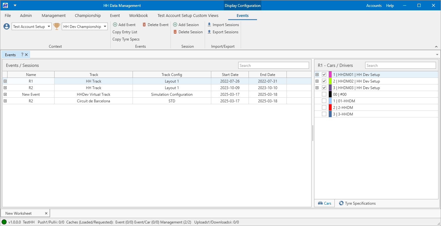Open the HH Dev Championship dropdown
This screenshot has height=226, width=441.
[85, 27]
